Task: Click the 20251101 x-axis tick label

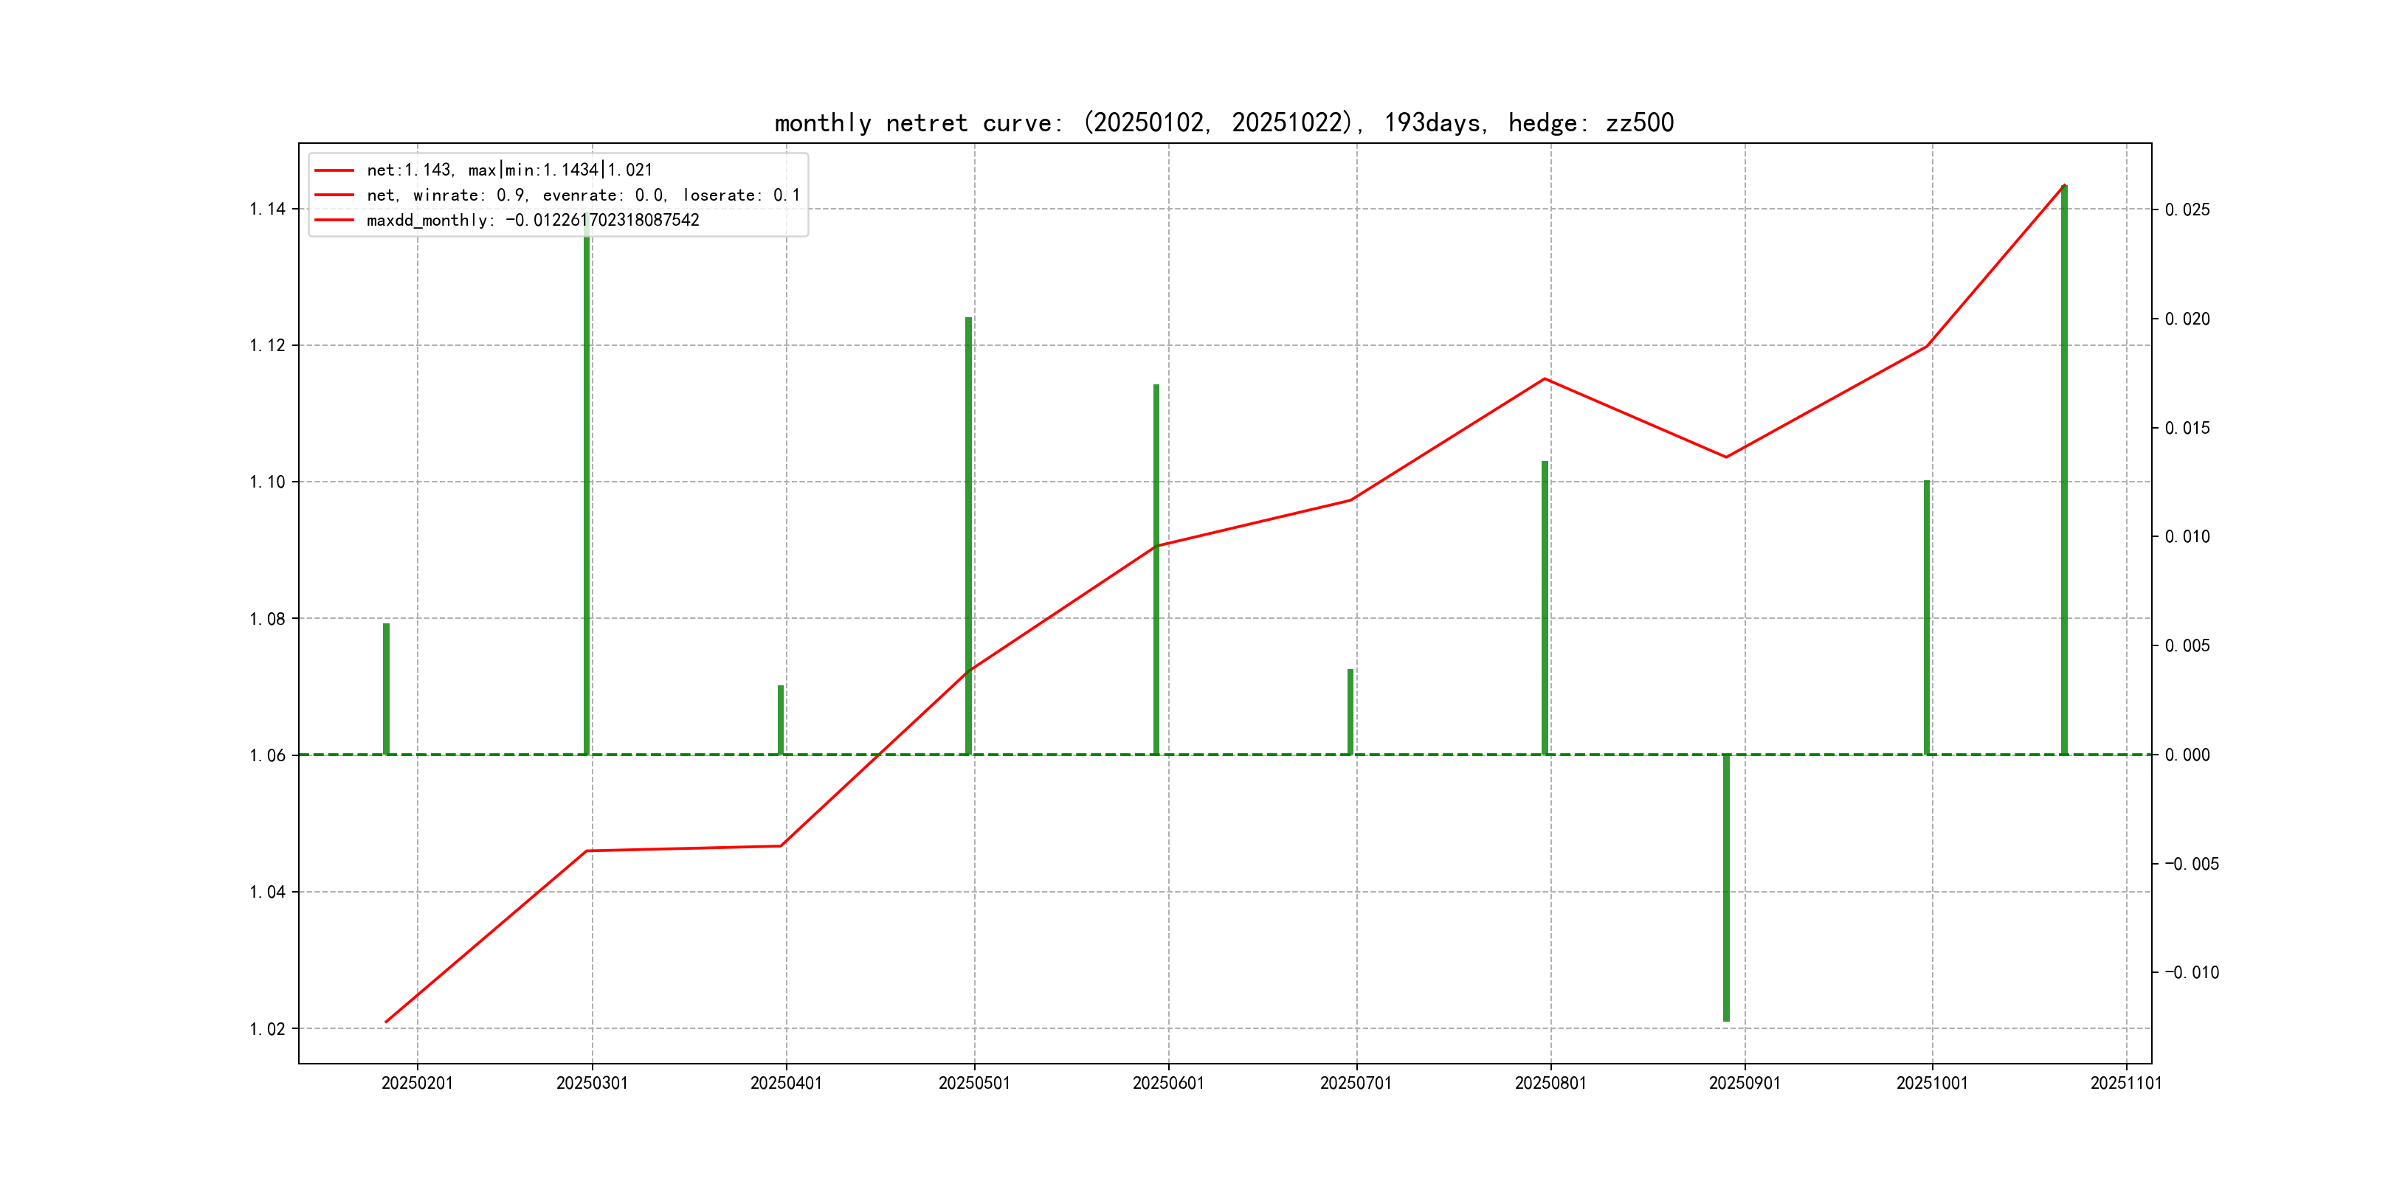Action: [x=2125, y=1083]
